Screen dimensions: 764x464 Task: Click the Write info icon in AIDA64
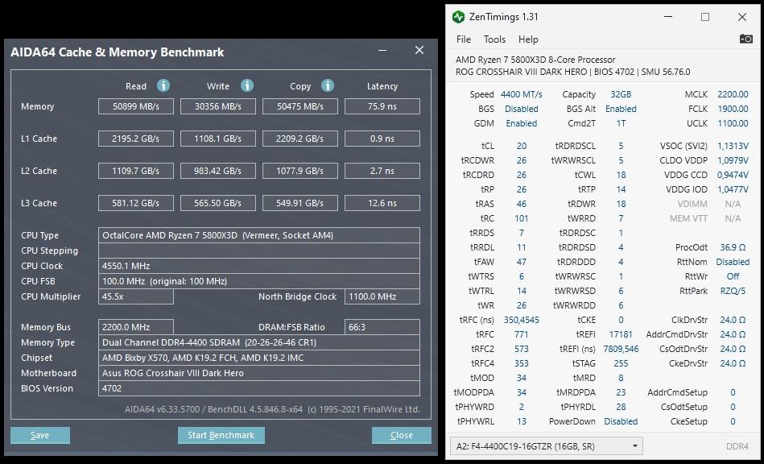pos(247,85)
